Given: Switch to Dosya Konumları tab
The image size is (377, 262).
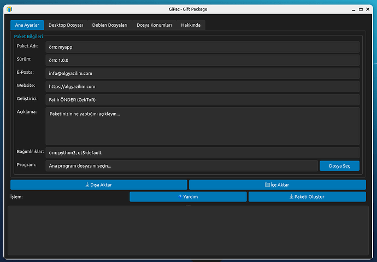Looking at the screenshot, I should click(x=155, y=25).
